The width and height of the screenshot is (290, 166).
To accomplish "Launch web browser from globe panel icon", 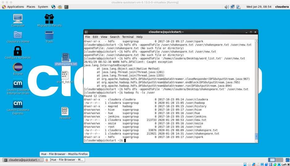I will (53, 7).
